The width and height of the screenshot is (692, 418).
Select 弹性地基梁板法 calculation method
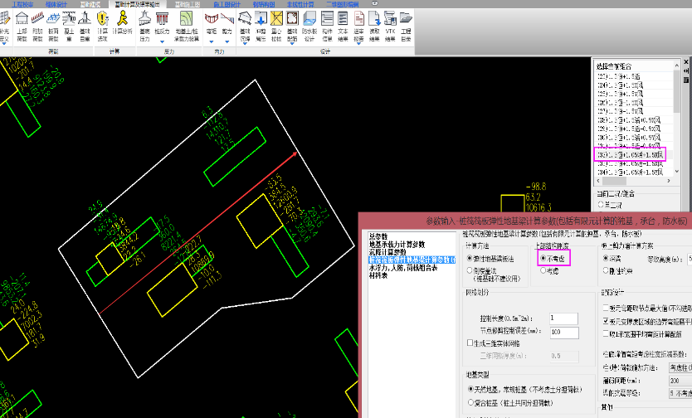tap(470, 259)
